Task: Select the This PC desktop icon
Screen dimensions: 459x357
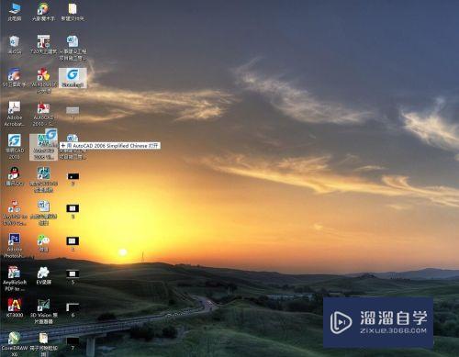Action: tap(15, 12)
